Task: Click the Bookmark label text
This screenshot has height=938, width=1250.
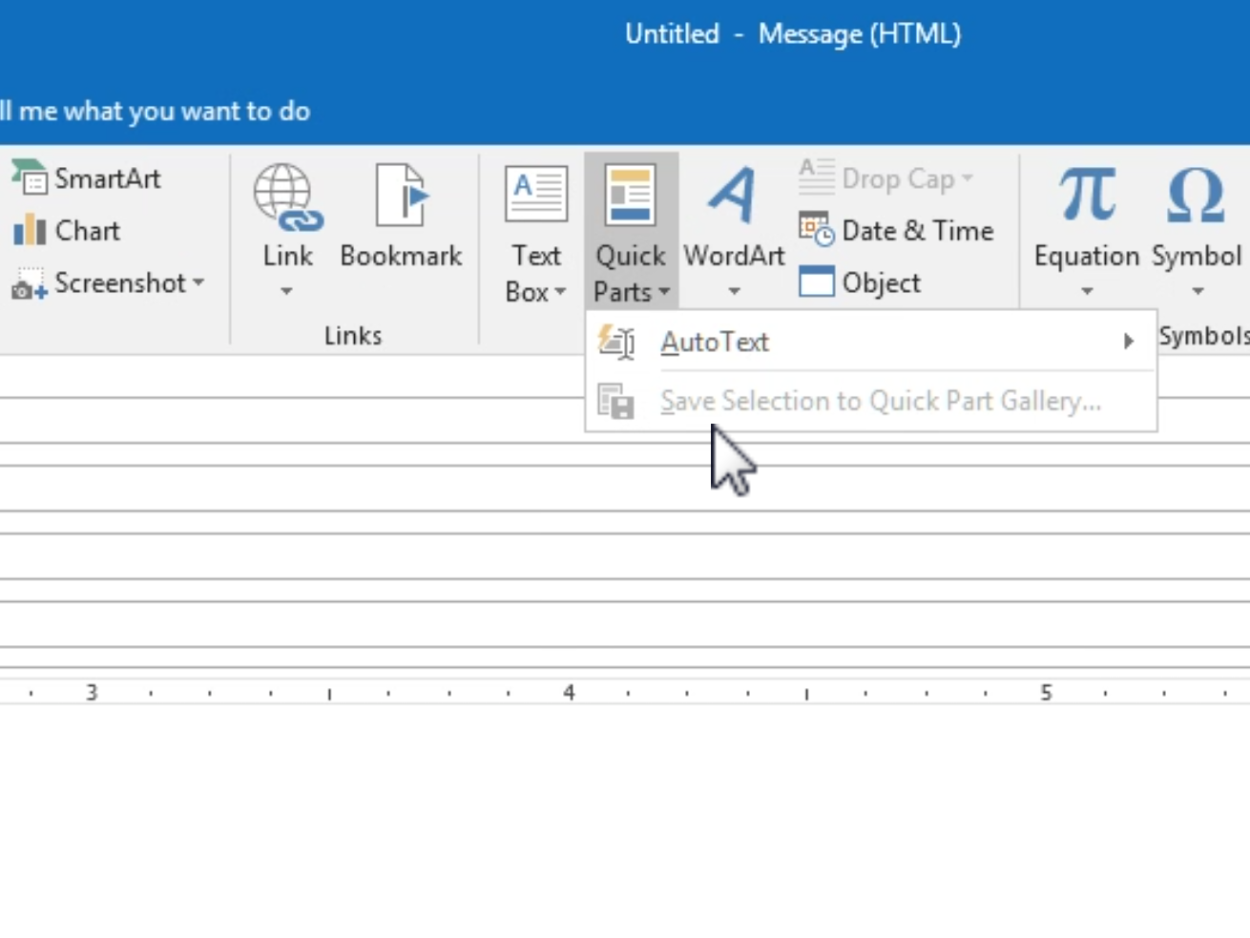Action: (x=401, y=256)
